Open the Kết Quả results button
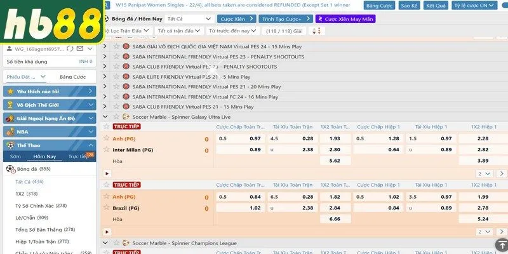The image size is (508, 254). pyautogui.click(x=436, y=6)
